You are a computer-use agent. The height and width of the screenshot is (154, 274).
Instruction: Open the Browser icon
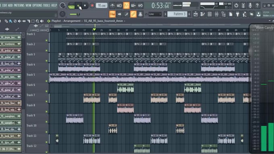(224, 14)
